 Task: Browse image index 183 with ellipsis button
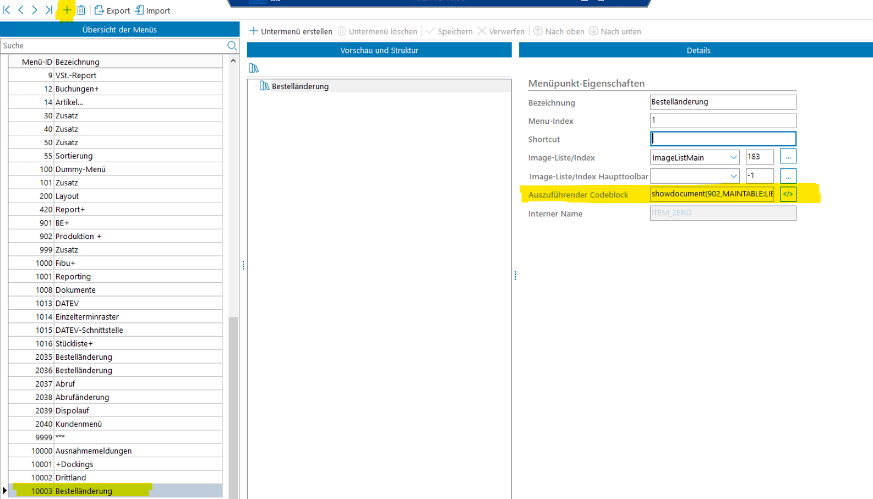point(788,157)
